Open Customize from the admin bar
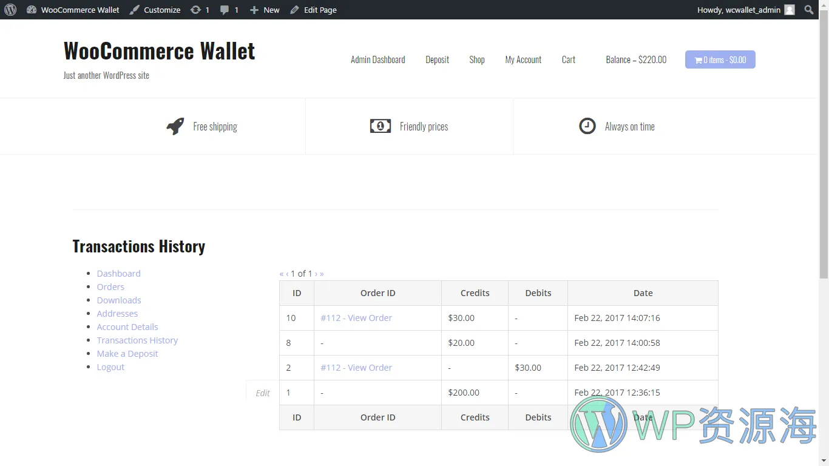829x466 pixels. 155,10
